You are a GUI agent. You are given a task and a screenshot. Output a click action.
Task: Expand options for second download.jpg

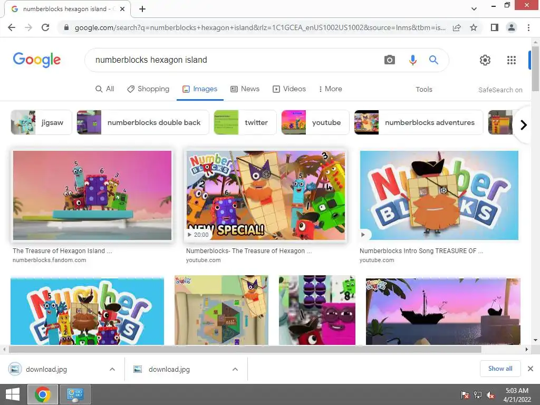[x=235, y=369]
